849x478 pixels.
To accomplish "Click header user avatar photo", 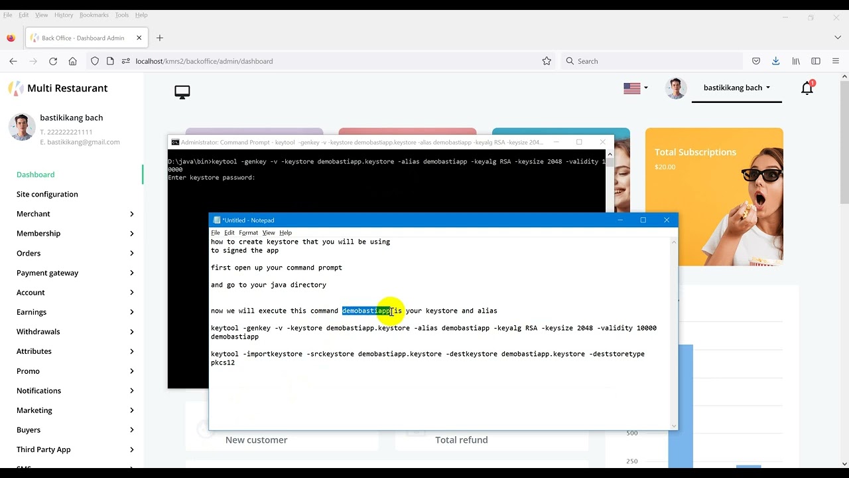I will 676,88.
